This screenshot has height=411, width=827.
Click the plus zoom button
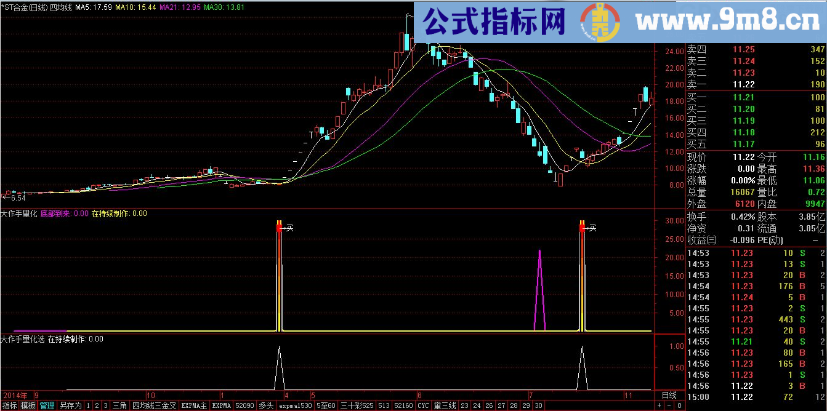[x=660, y=406]
